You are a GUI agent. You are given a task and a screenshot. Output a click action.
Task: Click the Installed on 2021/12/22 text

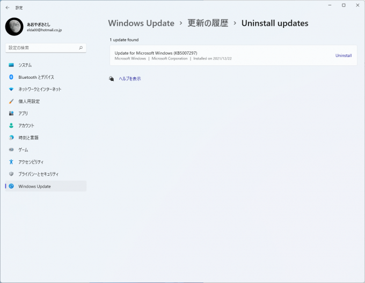coord(213,58)
